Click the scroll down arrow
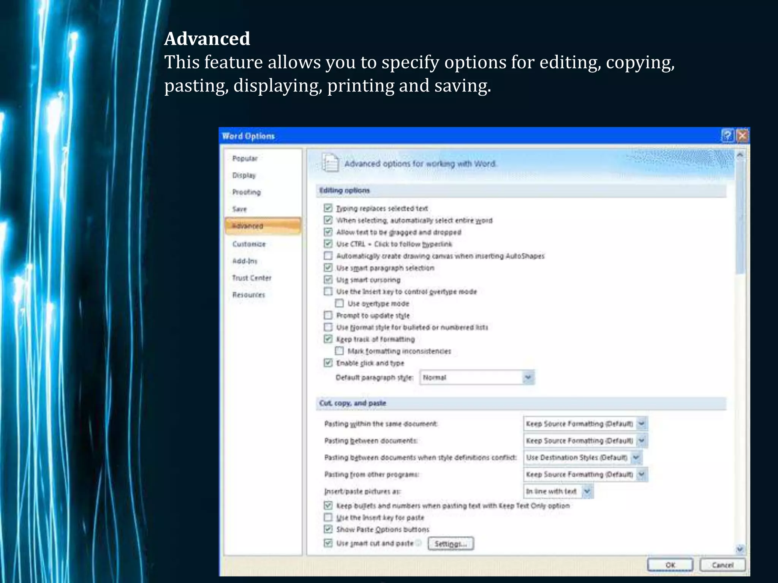778x583 pixels. [740, 548]
